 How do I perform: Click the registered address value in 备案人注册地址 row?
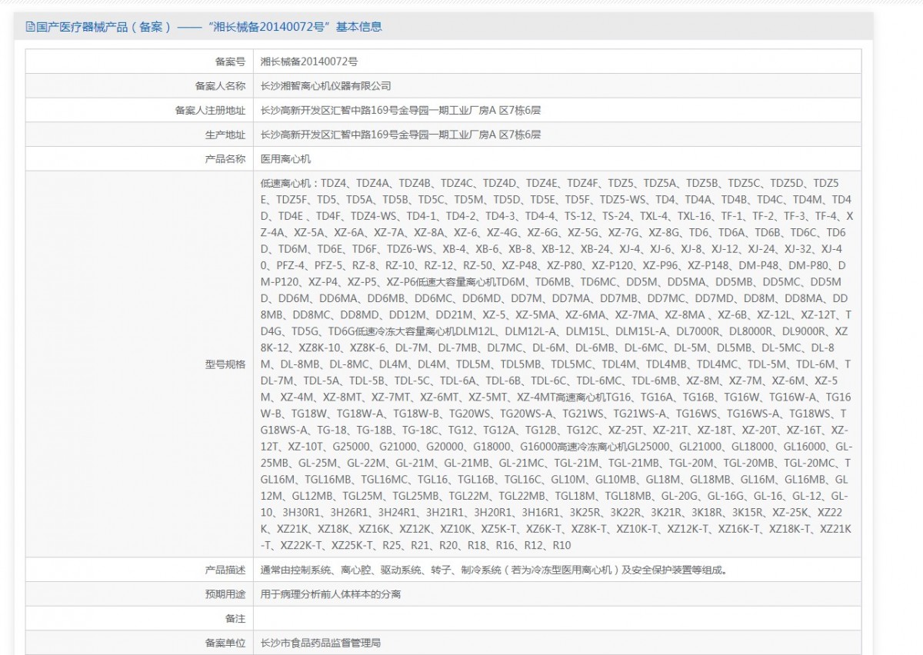click(401, 111)
